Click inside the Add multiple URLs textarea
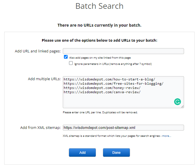 [x=123, y=92]
